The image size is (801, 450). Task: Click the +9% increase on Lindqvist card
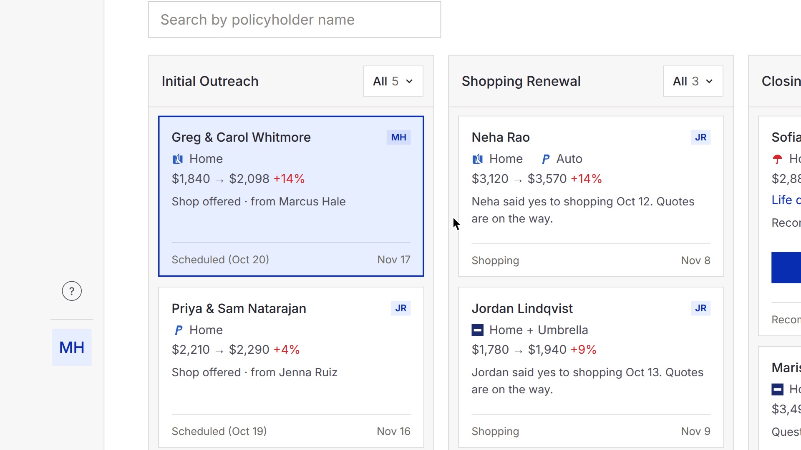(584, 350)
